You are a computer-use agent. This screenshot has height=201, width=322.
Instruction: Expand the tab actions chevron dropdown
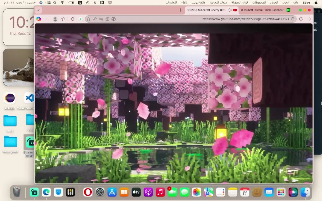38,10
